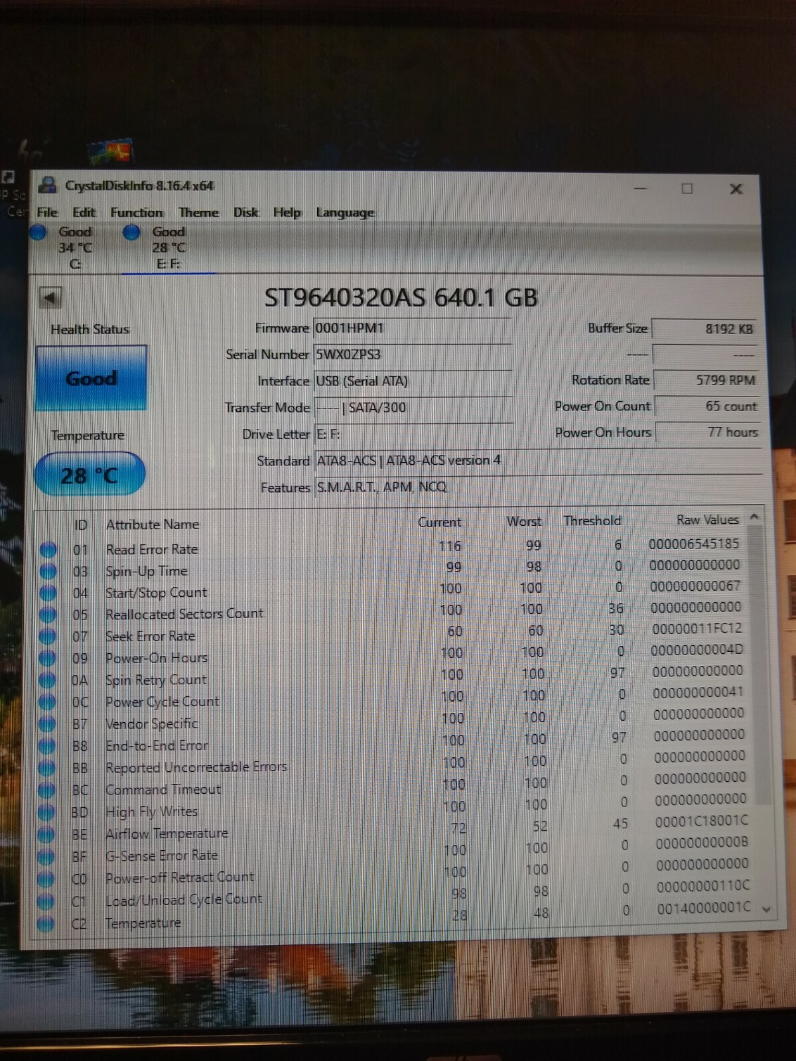Viewport: 796px width, 1061px height.
Task: Open the Disk menu
Action: coord(245,212)
